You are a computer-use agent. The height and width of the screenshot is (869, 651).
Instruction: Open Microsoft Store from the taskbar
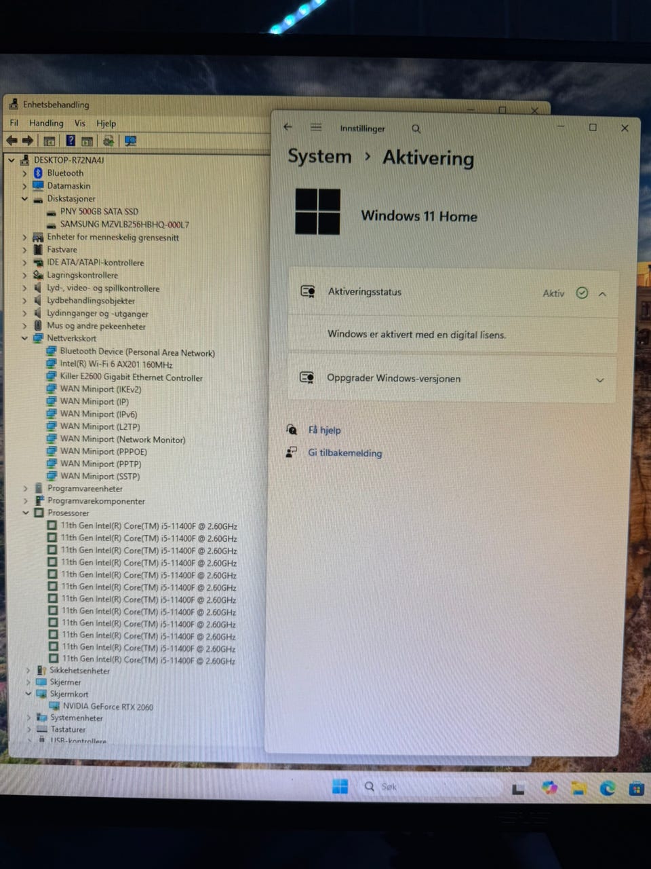636,788
